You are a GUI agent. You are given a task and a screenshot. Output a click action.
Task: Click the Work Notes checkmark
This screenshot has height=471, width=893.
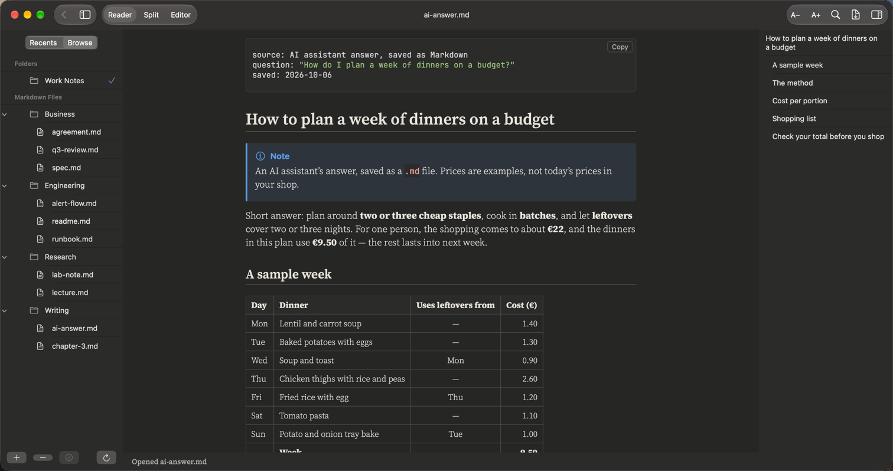pos(112,81)
